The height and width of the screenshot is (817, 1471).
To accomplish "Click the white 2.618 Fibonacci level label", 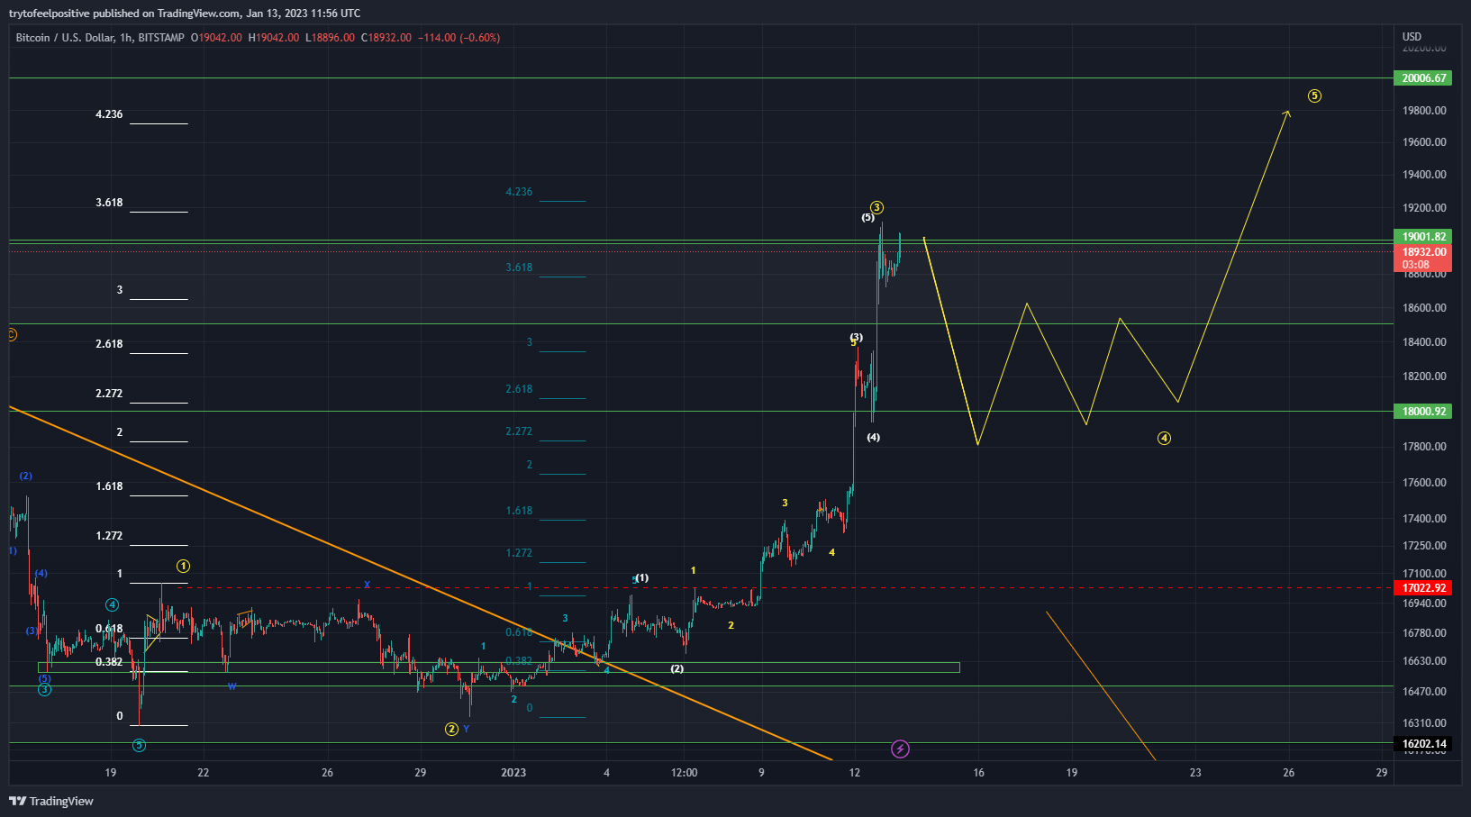I will click(109, 344).
